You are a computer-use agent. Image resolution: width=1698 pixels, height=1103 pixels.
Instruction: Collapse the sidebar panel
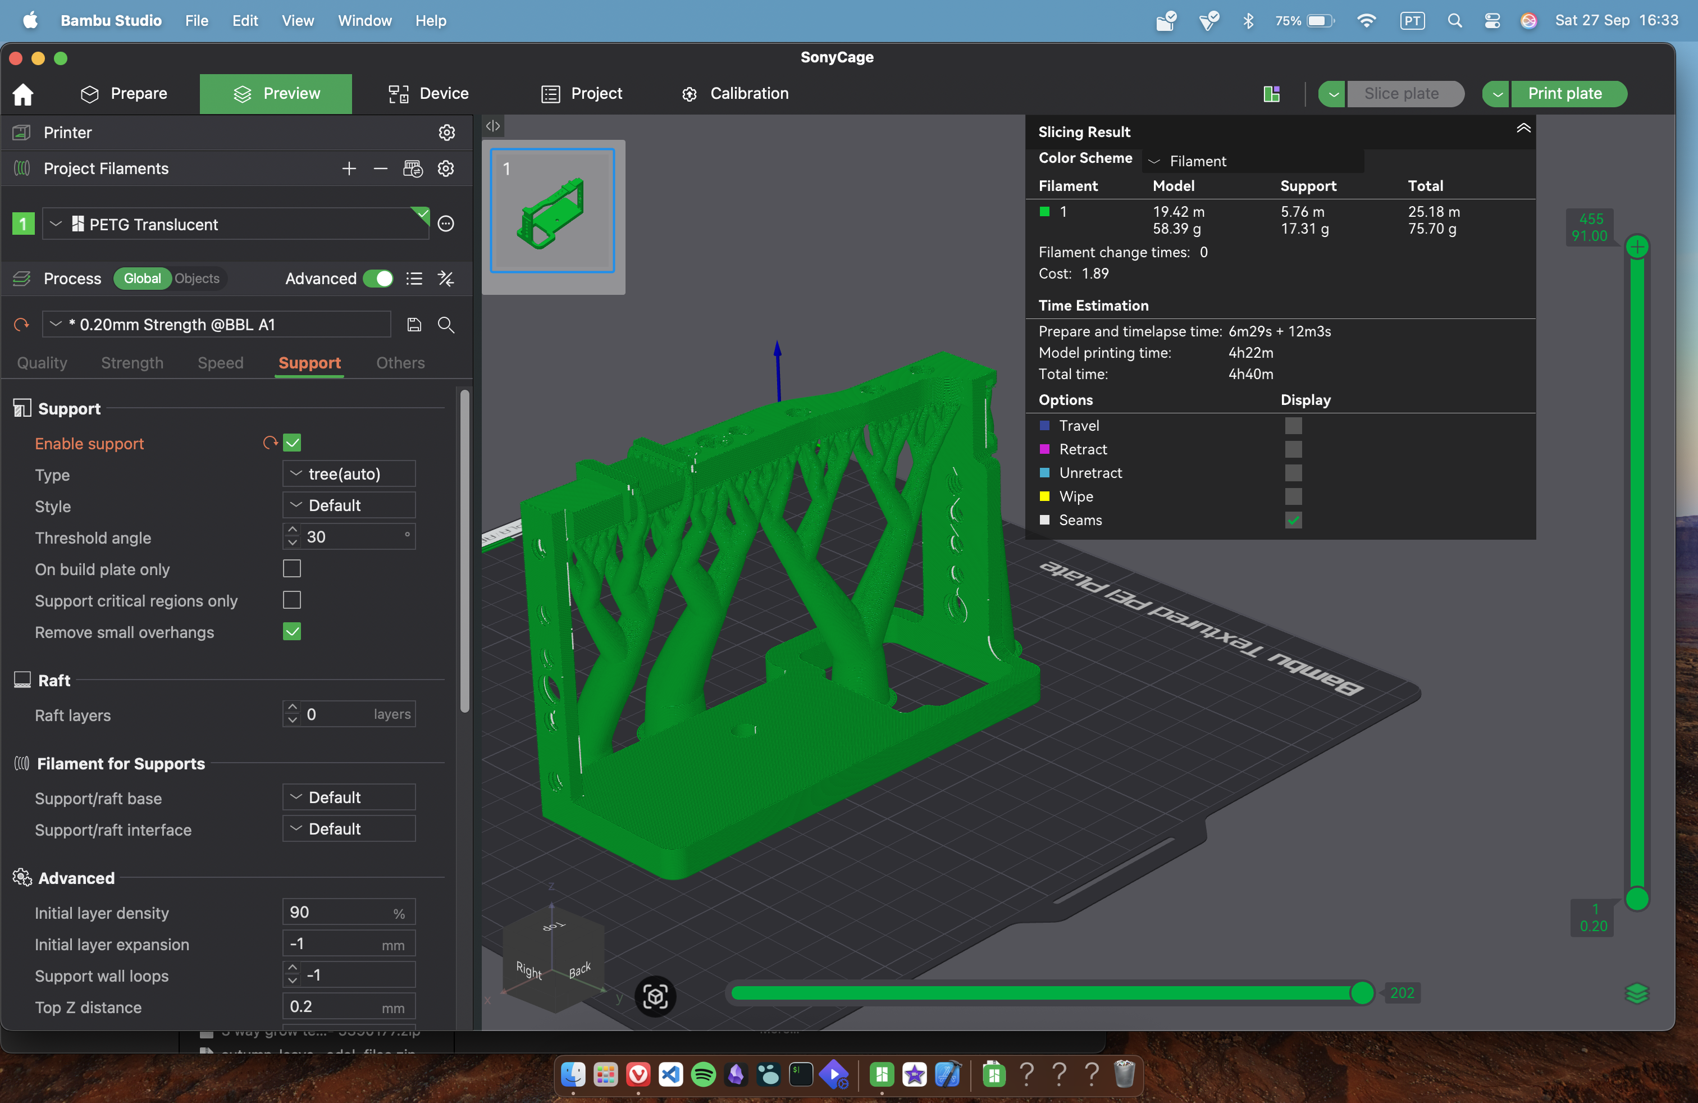(493, 126)
